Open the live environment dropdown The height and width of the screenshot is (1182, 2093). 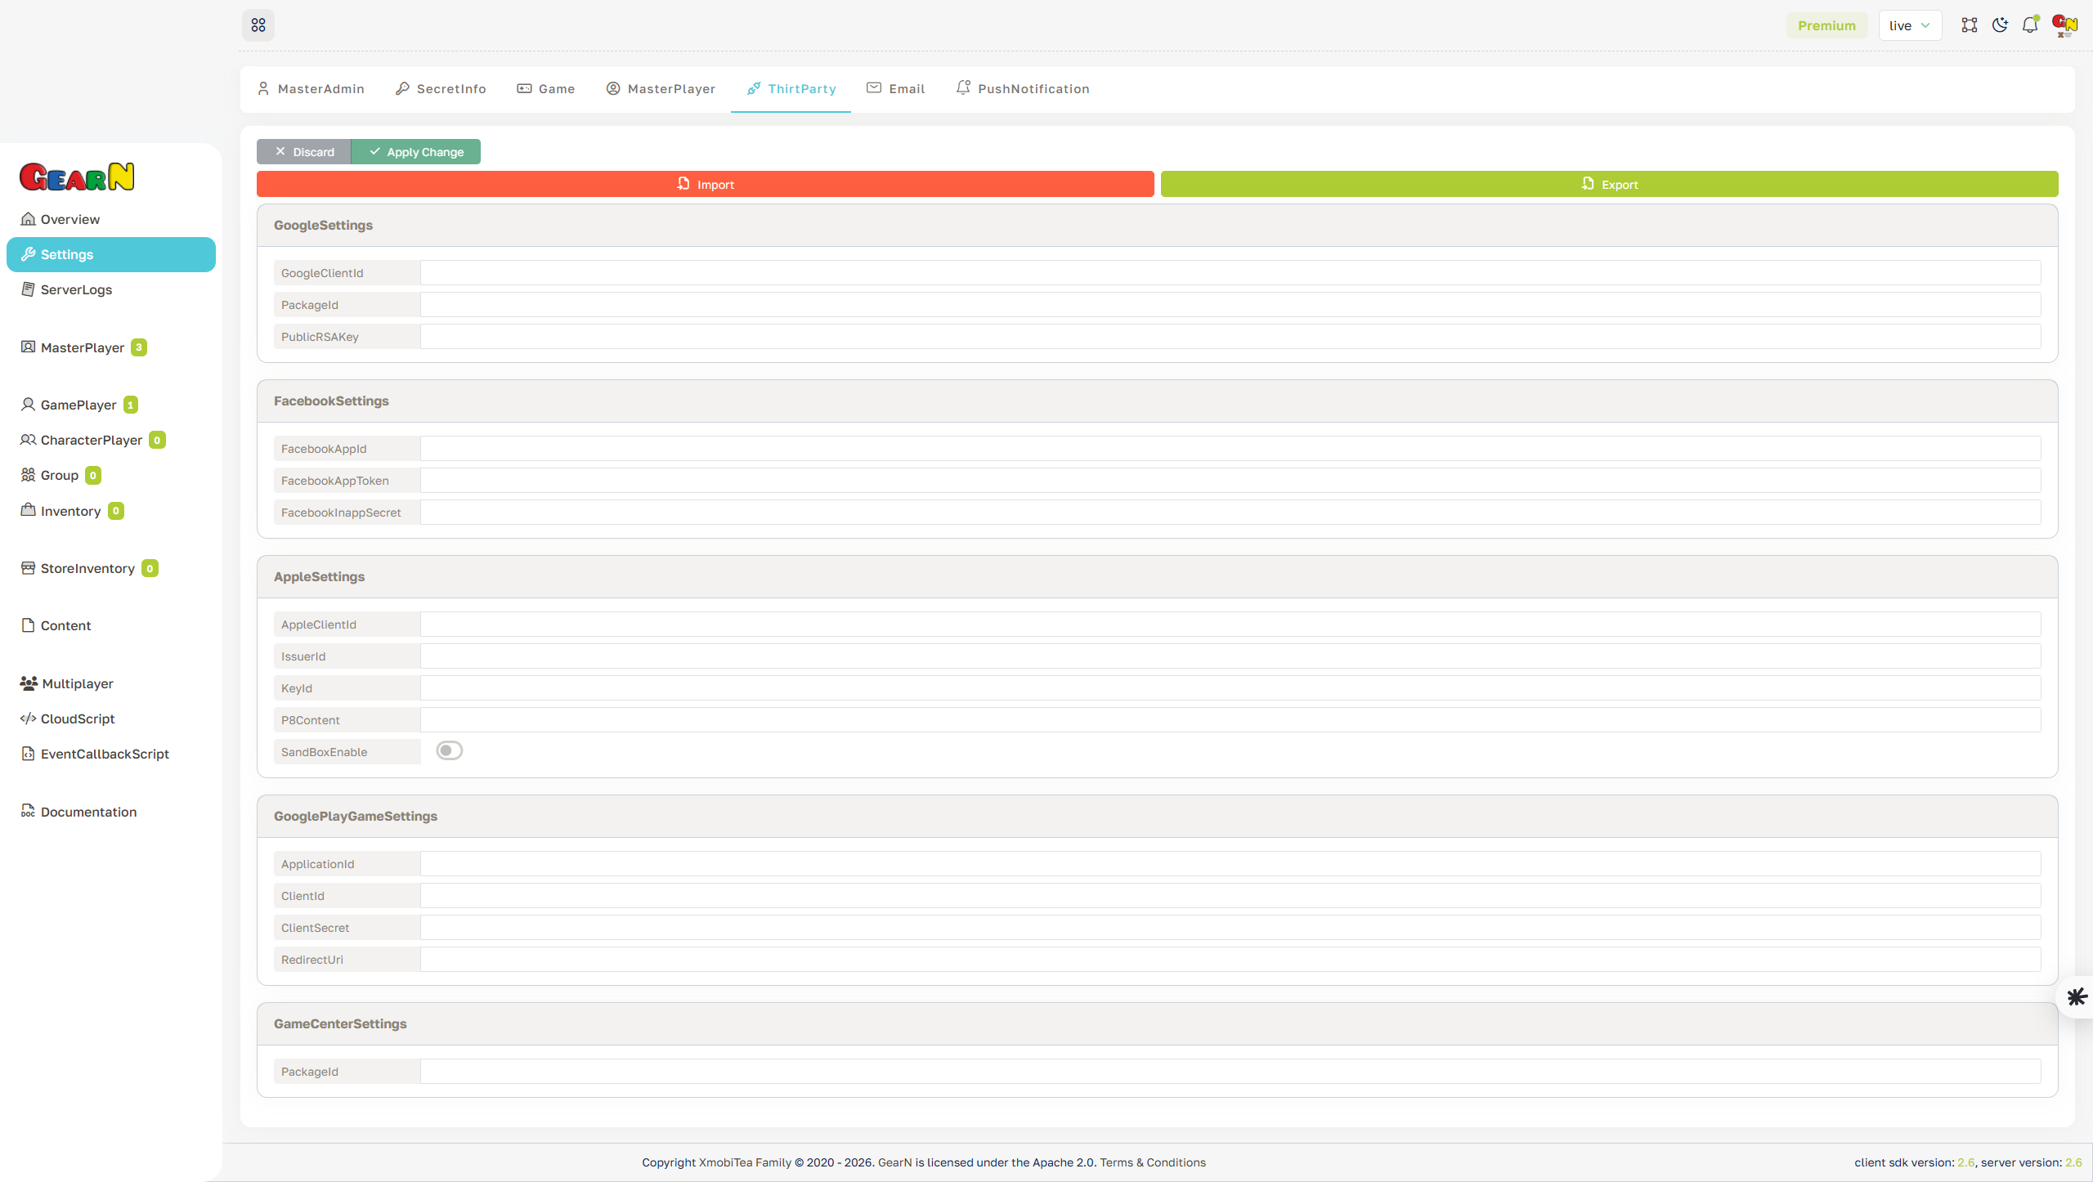click(1910, 25)
